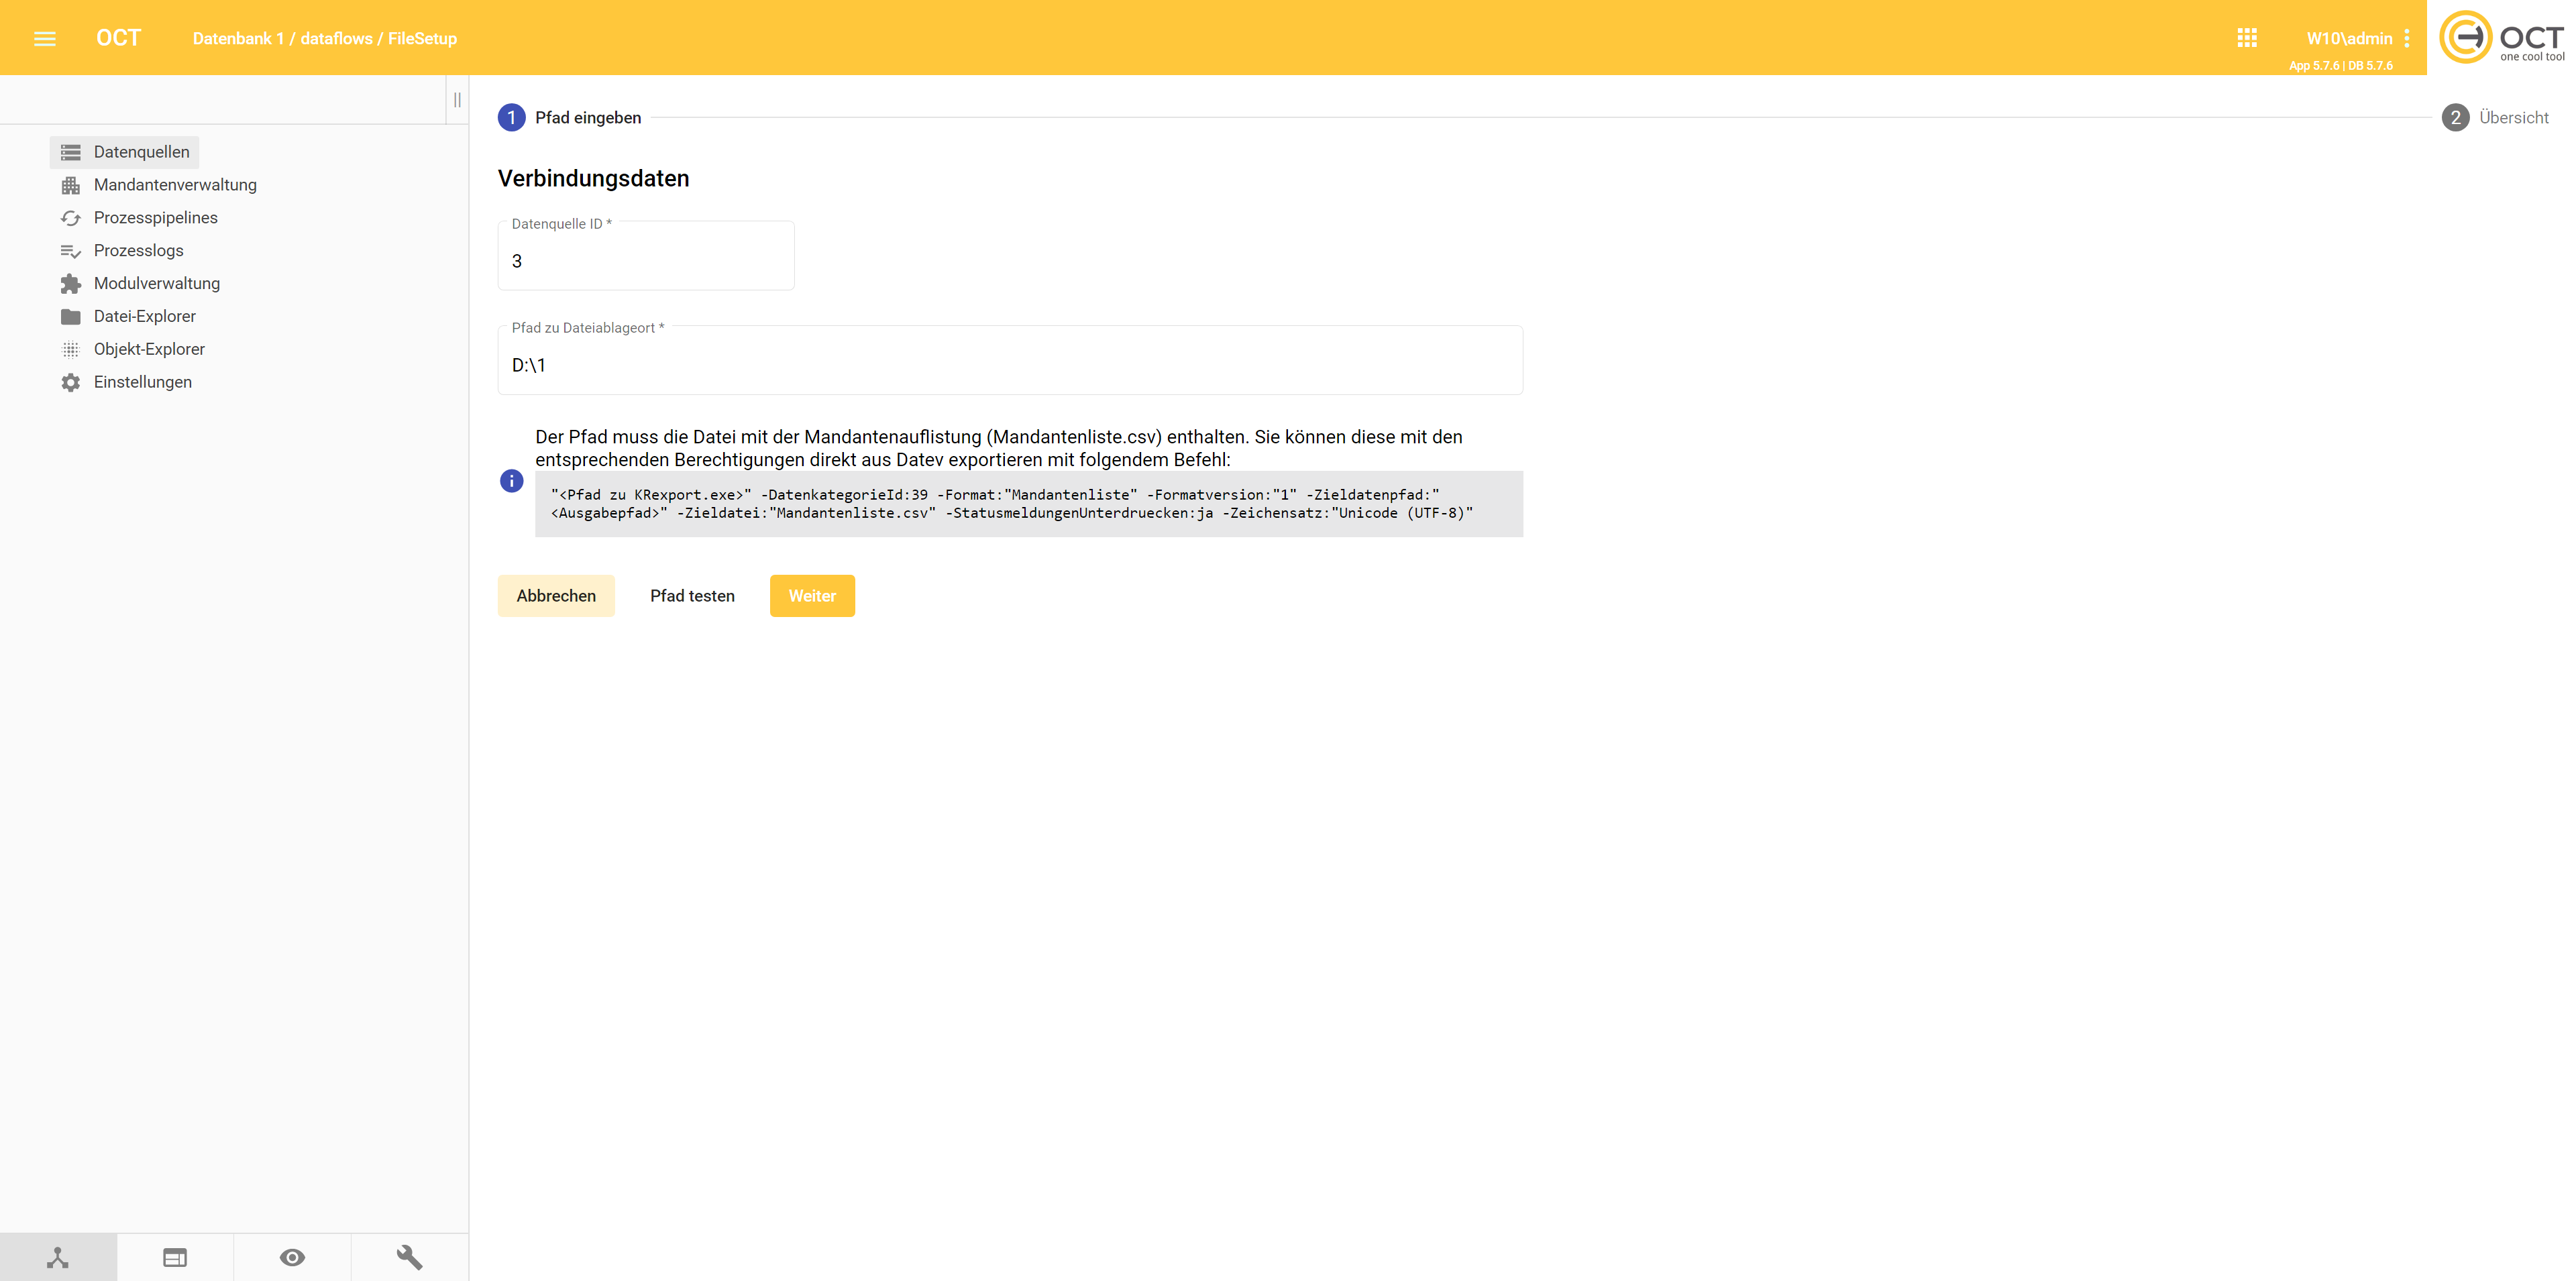Click the blue info icon

[x=511, y=481]
